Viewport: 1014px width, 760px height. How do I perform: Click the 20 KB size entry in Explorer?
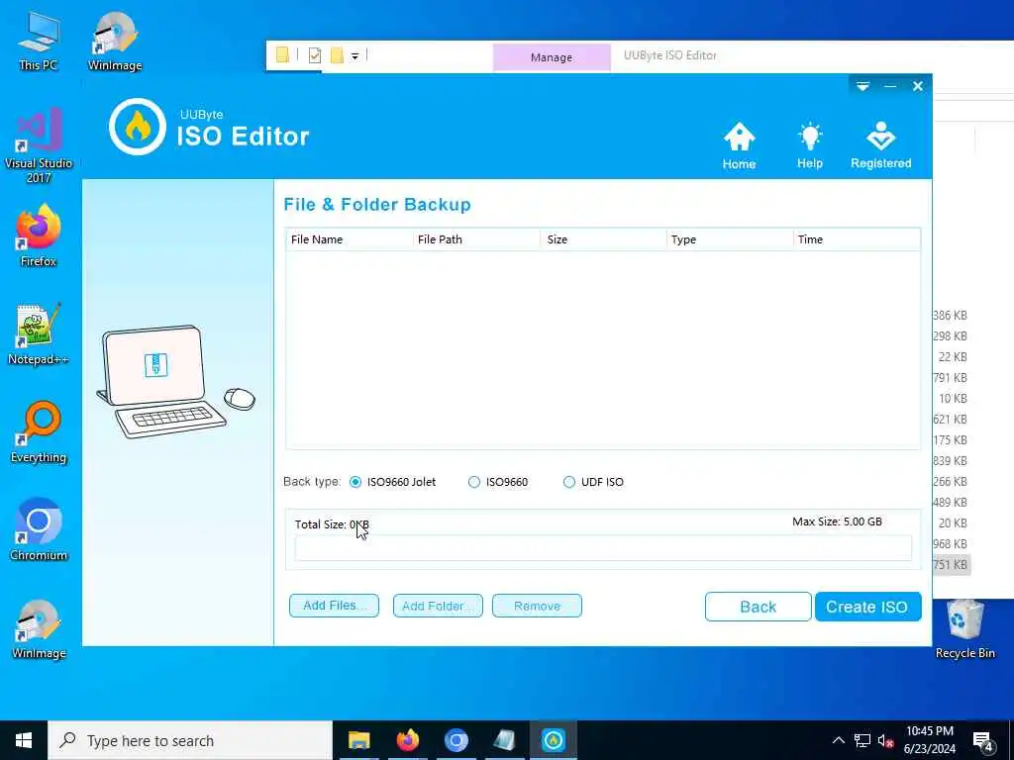953,522
